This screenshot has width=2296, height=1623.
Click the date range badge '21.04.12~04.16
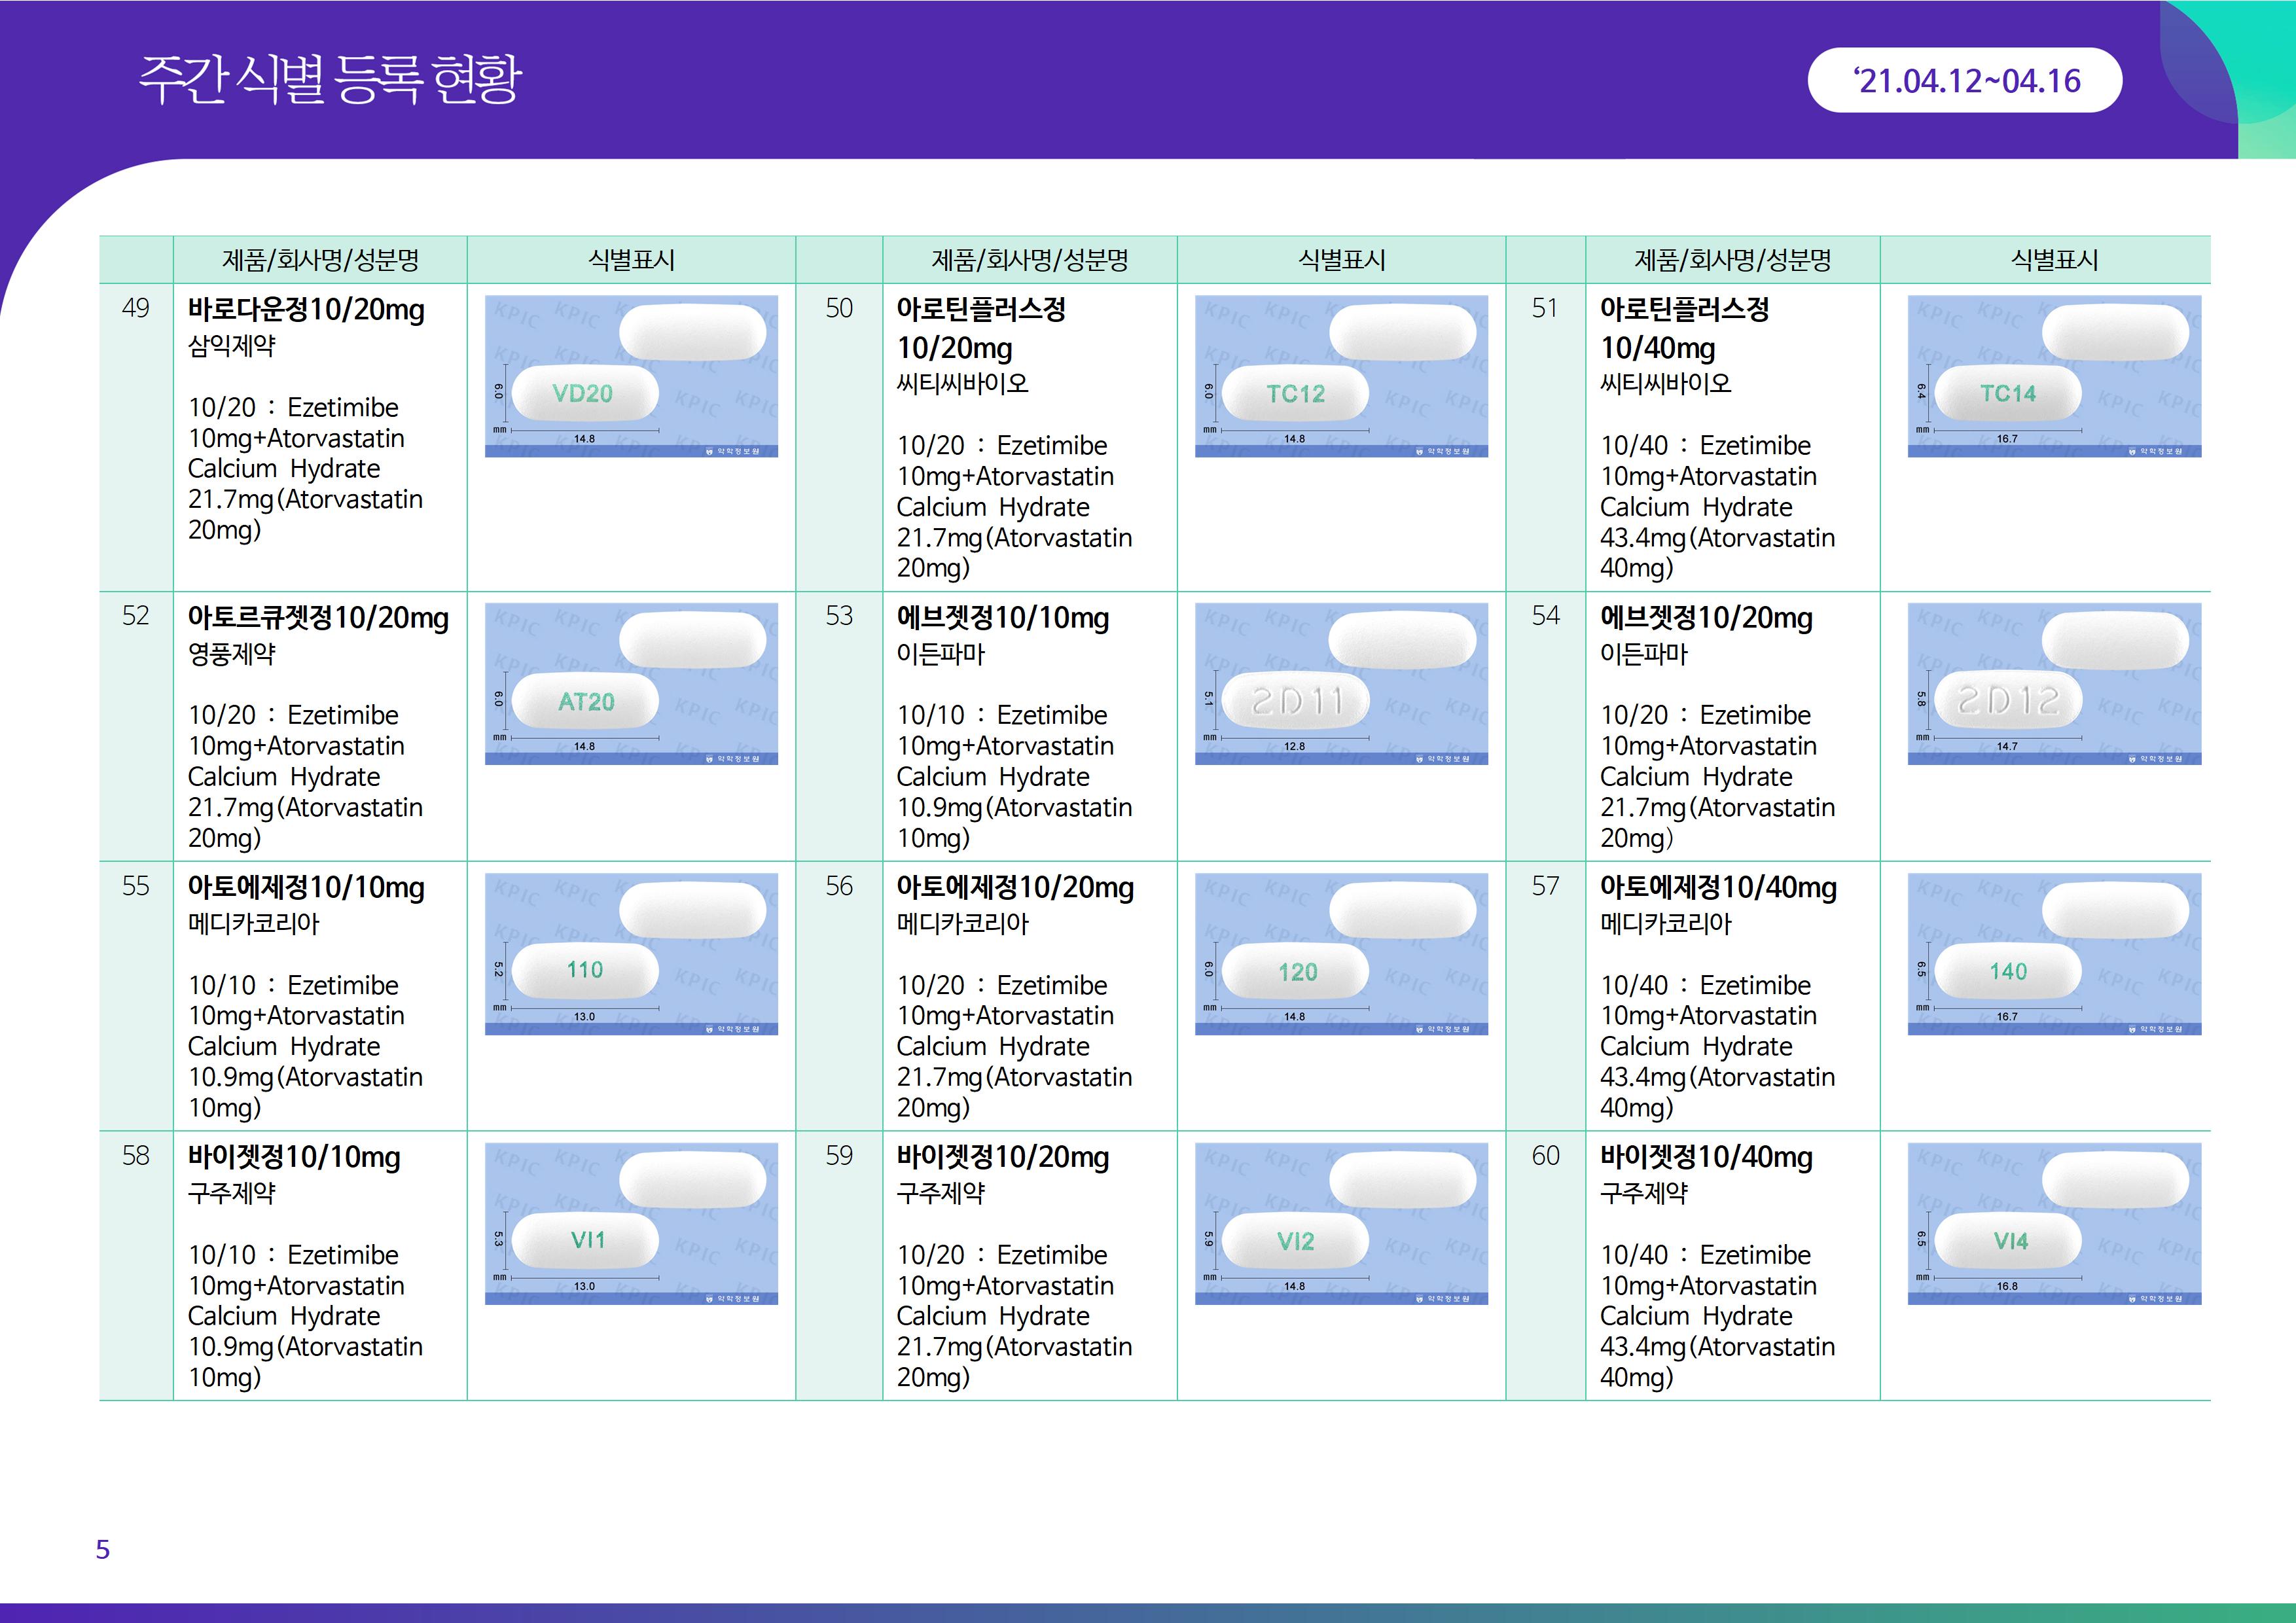(1964, 81)
